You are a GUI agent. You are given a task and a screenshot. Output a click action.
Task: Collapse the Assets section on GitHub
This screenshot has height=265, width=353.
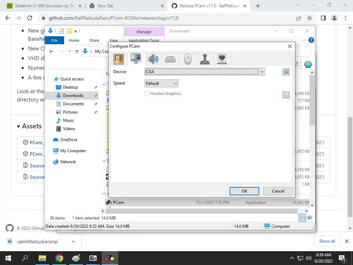click(29, 126)
